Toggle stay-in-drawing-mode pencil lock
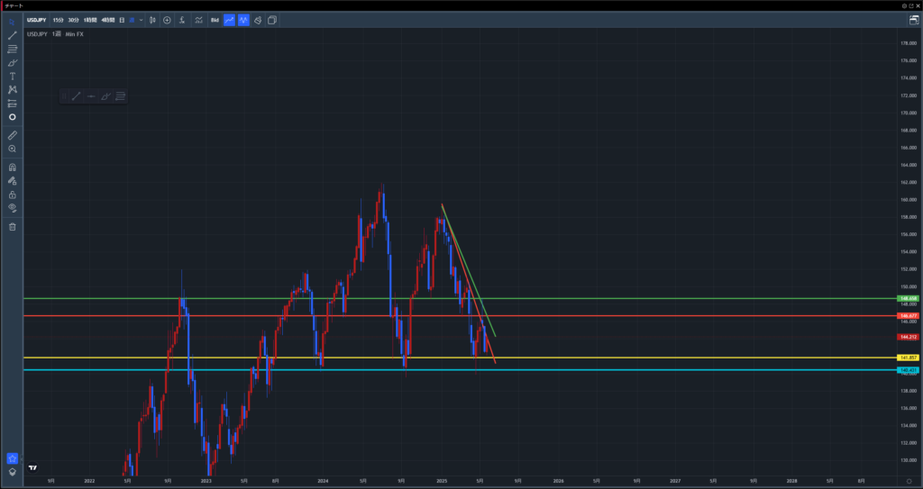The width and height of the screenshot is (923, 489). (12, 181)
